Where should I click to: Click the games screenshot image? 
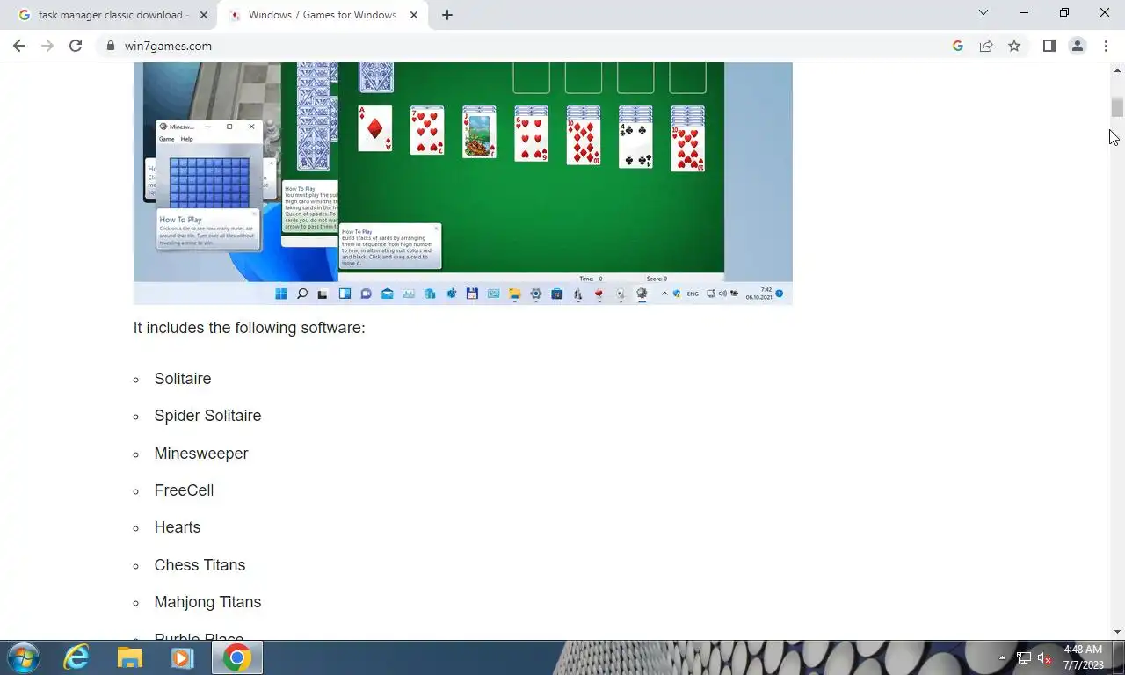pos(462,184)
